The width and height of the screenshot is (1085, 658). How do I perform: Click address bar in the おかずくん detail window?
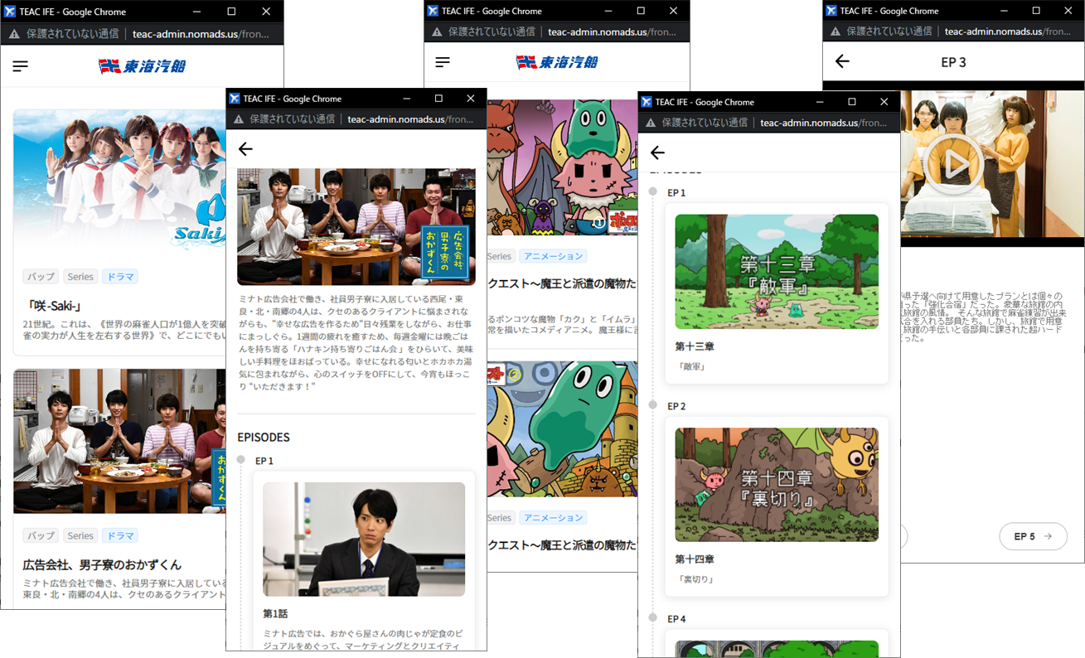pos(412,119)
